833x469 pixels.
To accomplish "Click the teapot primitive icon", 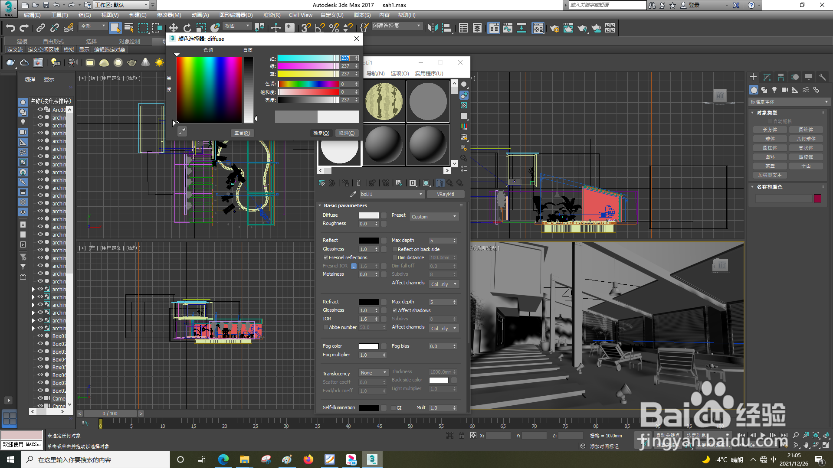I will 10,63.
